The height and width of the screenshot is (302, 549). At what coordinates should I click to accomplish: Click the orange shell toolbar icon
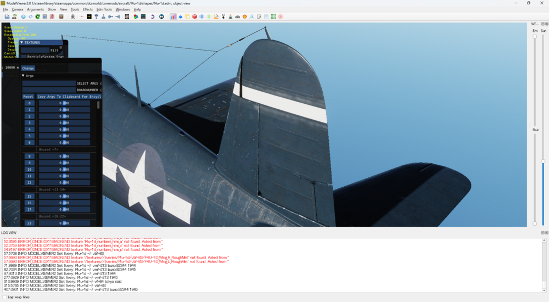click(245, 16)
